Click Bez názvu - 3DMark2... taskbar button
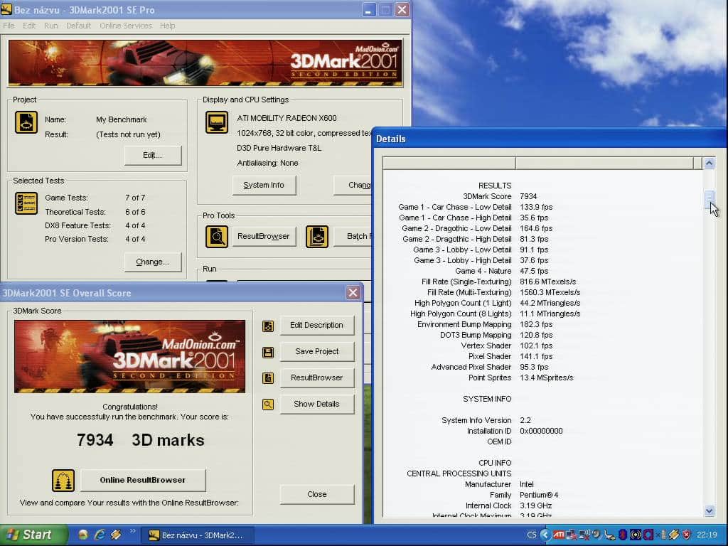This screenshot has height=546, width=728. [198, 535]
